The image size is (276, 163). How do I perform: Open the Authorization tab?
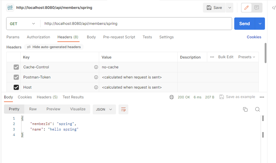click(38, 37)
